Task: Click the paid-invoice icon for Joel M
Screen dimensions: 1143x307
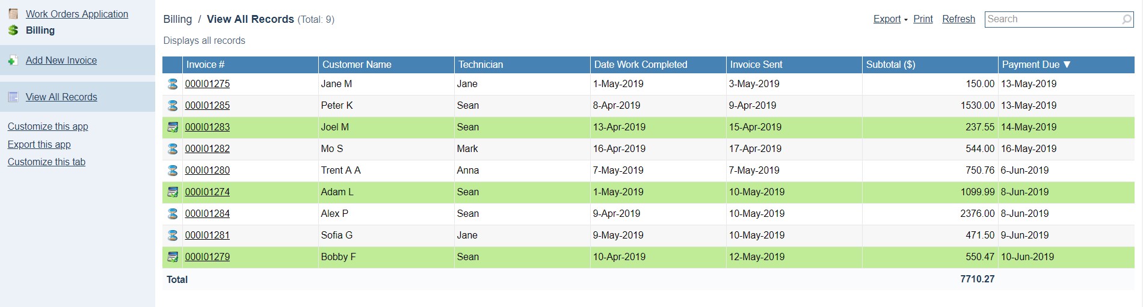Action: click(173, 127)
